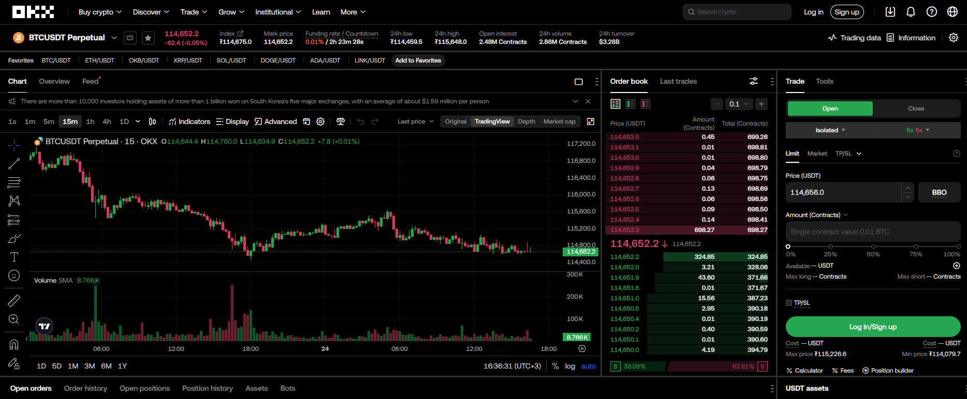967x399 pixels.
Task: Open the BTCUSDT Perpetual pair selector
Action: [x=72, y=38]
